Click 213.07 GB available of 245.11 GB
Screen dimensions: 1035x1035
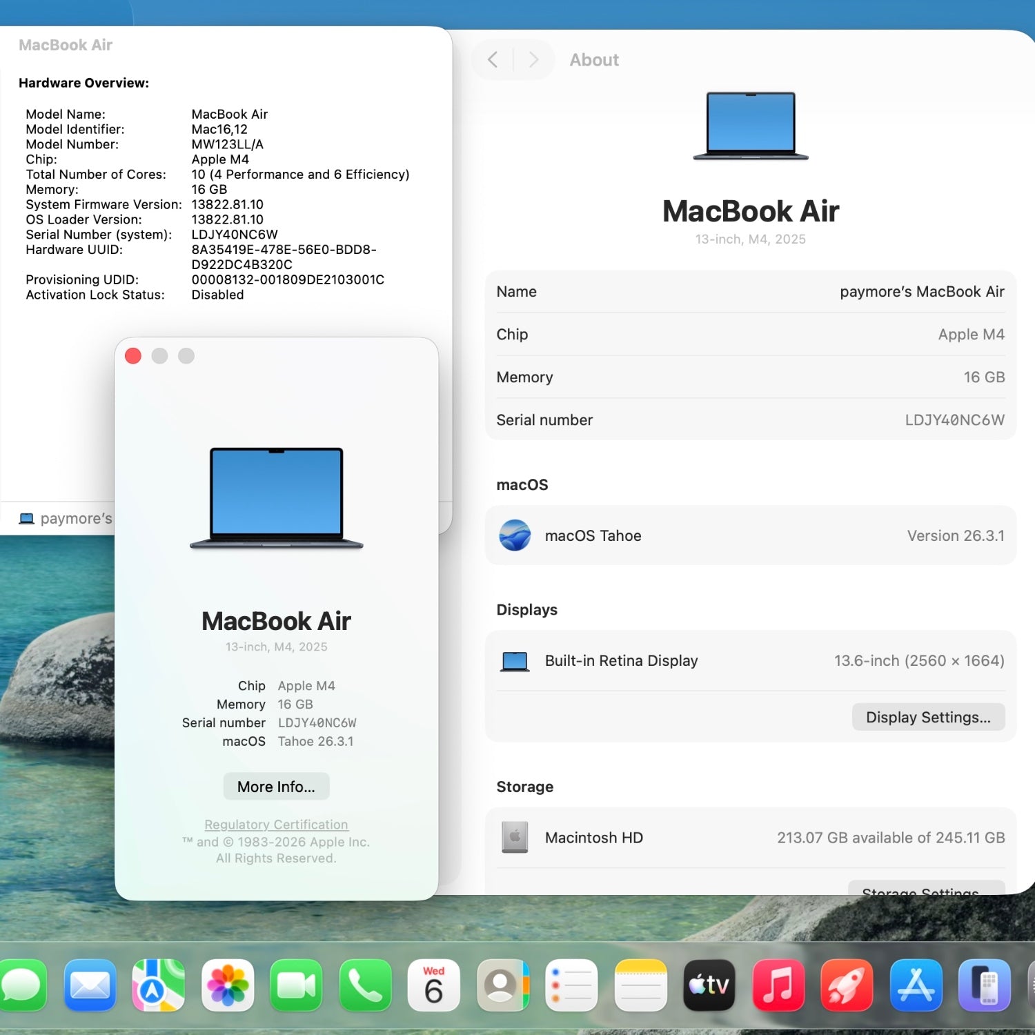891,838
